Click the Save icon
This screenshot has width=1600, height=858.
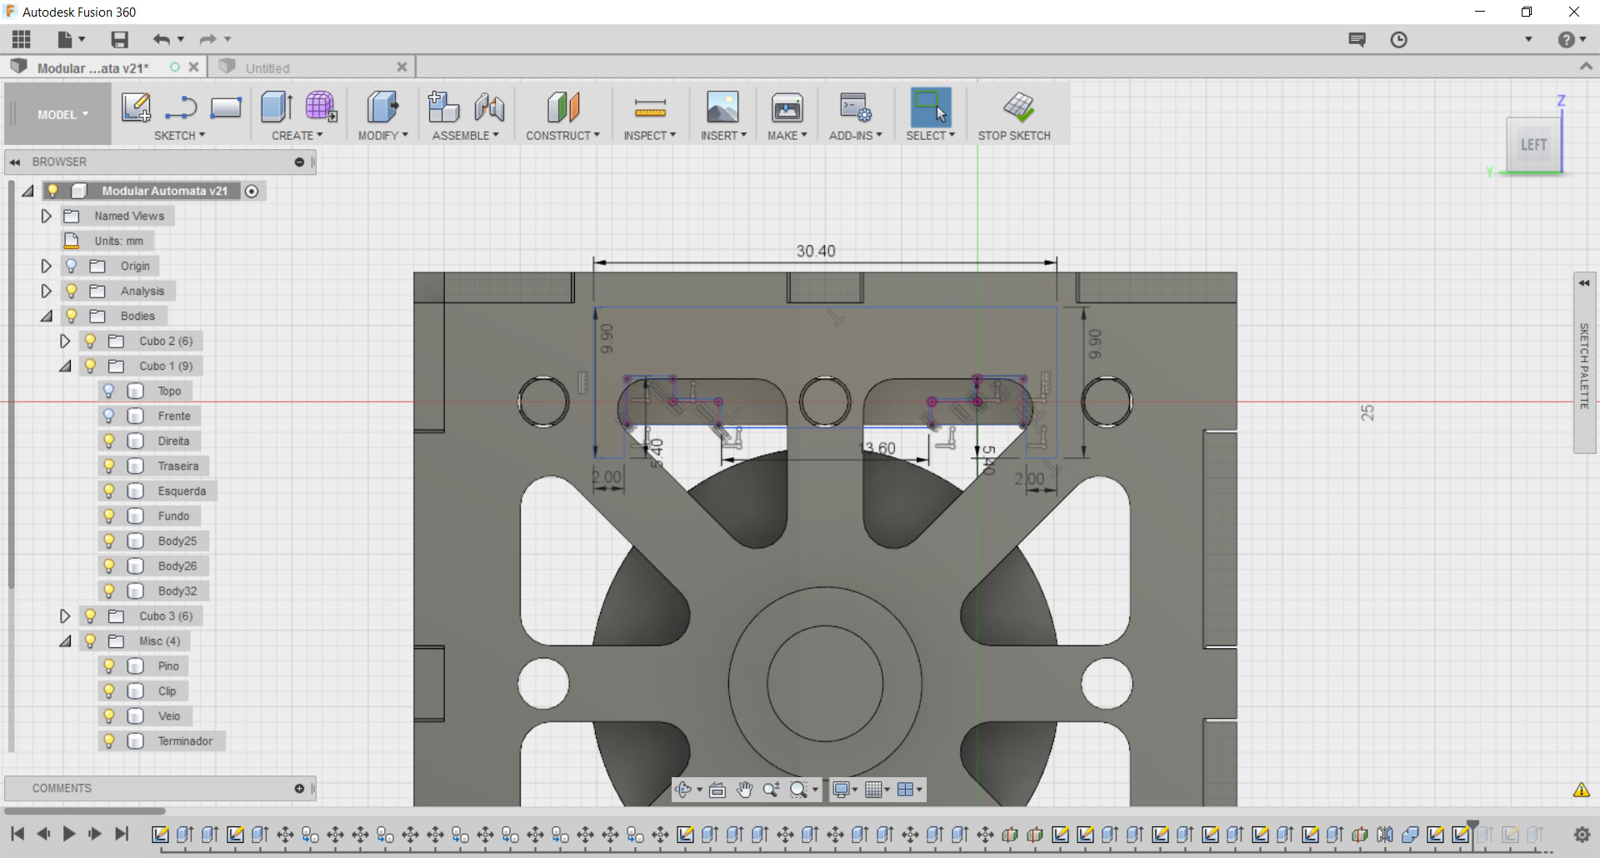pyautogui.click(x=120, y=39)
